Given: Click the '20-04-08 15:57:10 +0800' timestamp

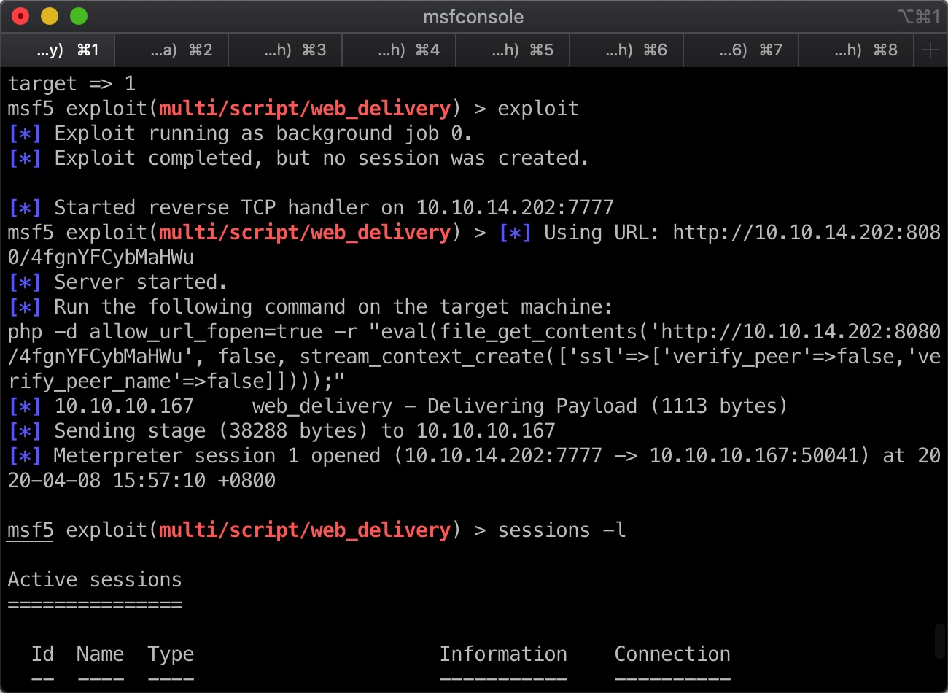Looking at the screenshot, I should click(x=141, y=481).
